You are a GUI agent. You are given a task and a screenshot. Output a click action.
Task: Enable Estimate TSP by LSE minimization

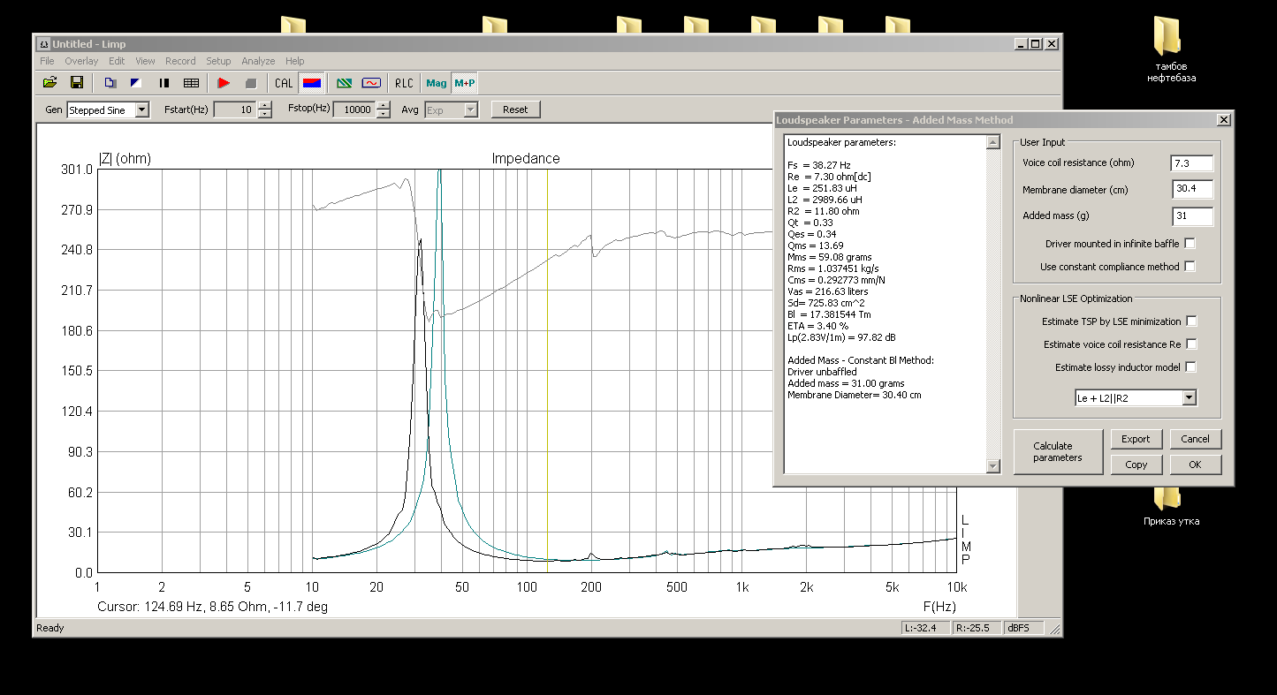pyautogui.click(x=1191, y=321)
